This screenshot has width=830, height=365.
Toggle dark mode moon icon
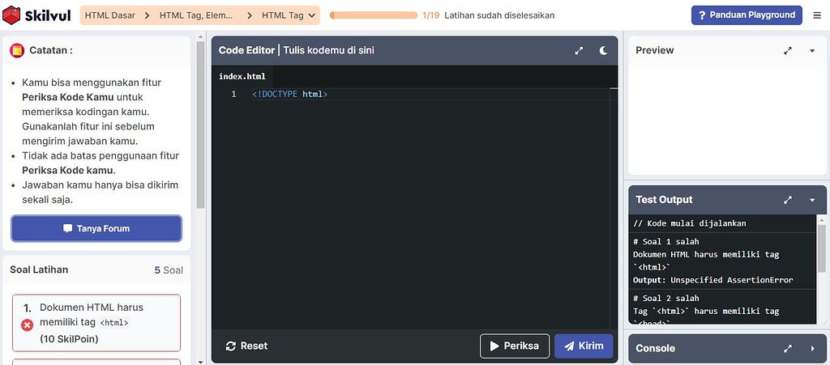tap(603, 51)
